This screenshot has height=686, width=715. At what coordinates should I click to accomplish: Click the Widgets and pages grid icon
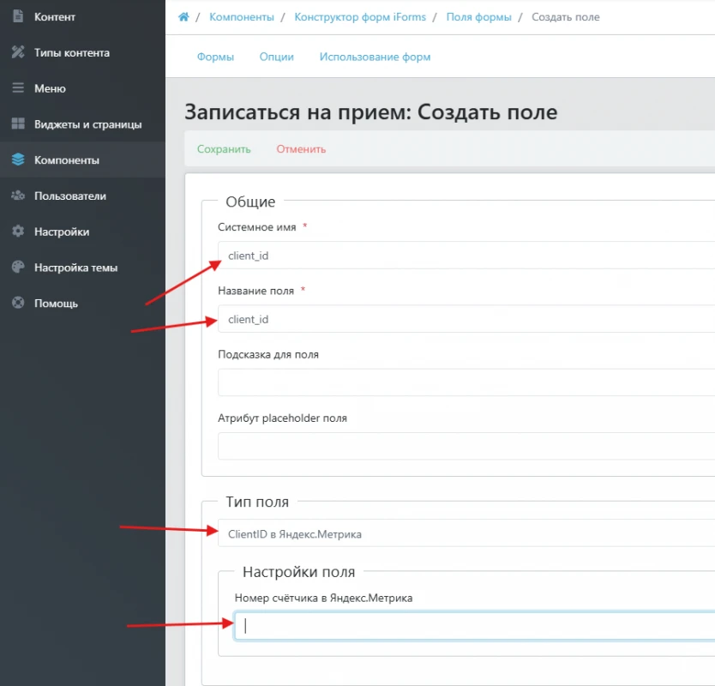click(18, 124)
